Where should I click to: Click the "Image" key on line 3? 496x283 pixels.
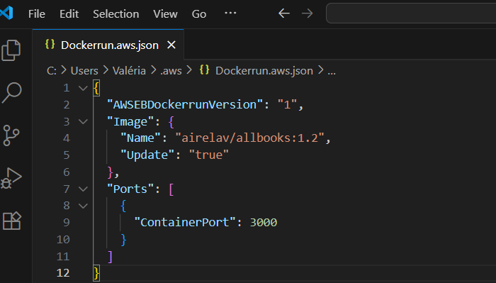[x=130, y=121]
